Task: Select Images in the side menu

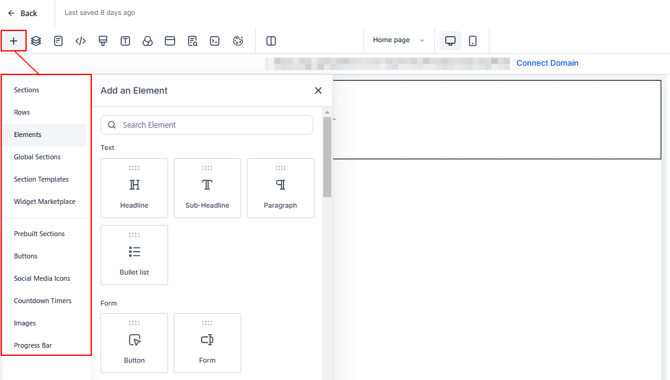Action: point(25,323)
